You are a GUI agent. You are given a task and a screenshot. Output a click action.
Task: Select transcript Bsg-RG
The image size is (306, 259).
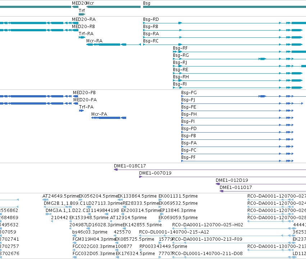(181, 55)
